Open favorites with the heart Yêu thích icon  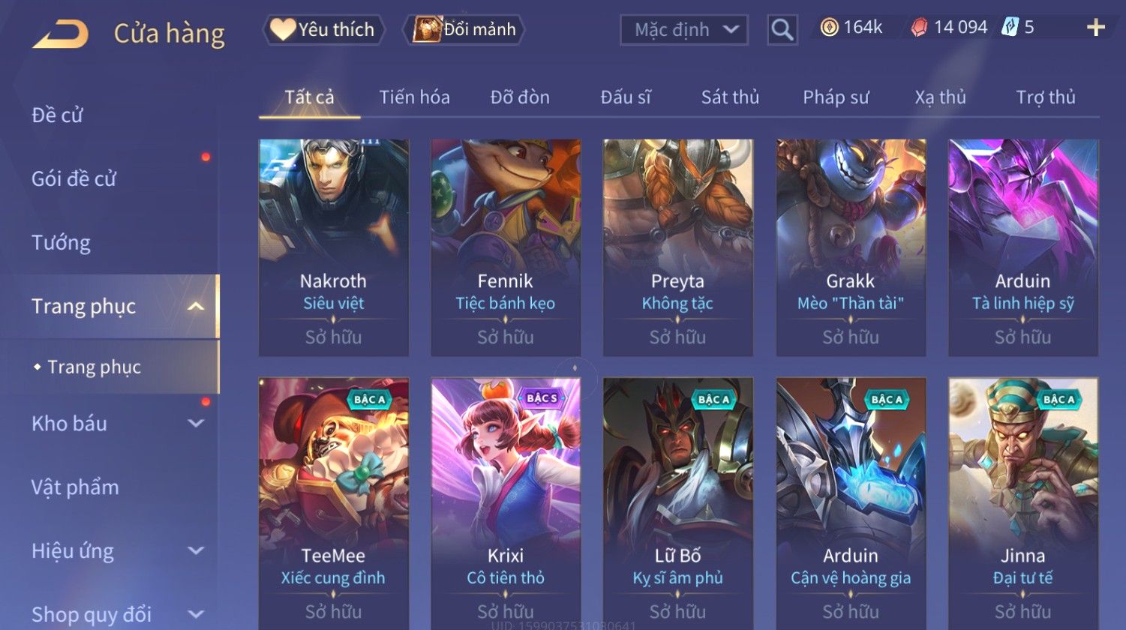283,29
